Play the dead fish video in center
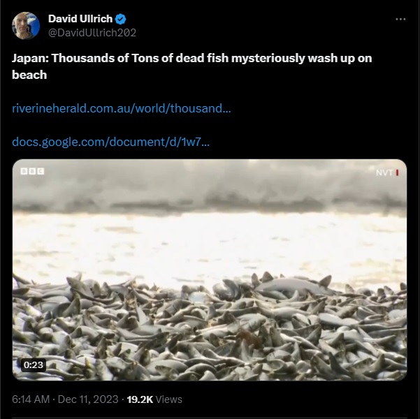 (210, 270)
